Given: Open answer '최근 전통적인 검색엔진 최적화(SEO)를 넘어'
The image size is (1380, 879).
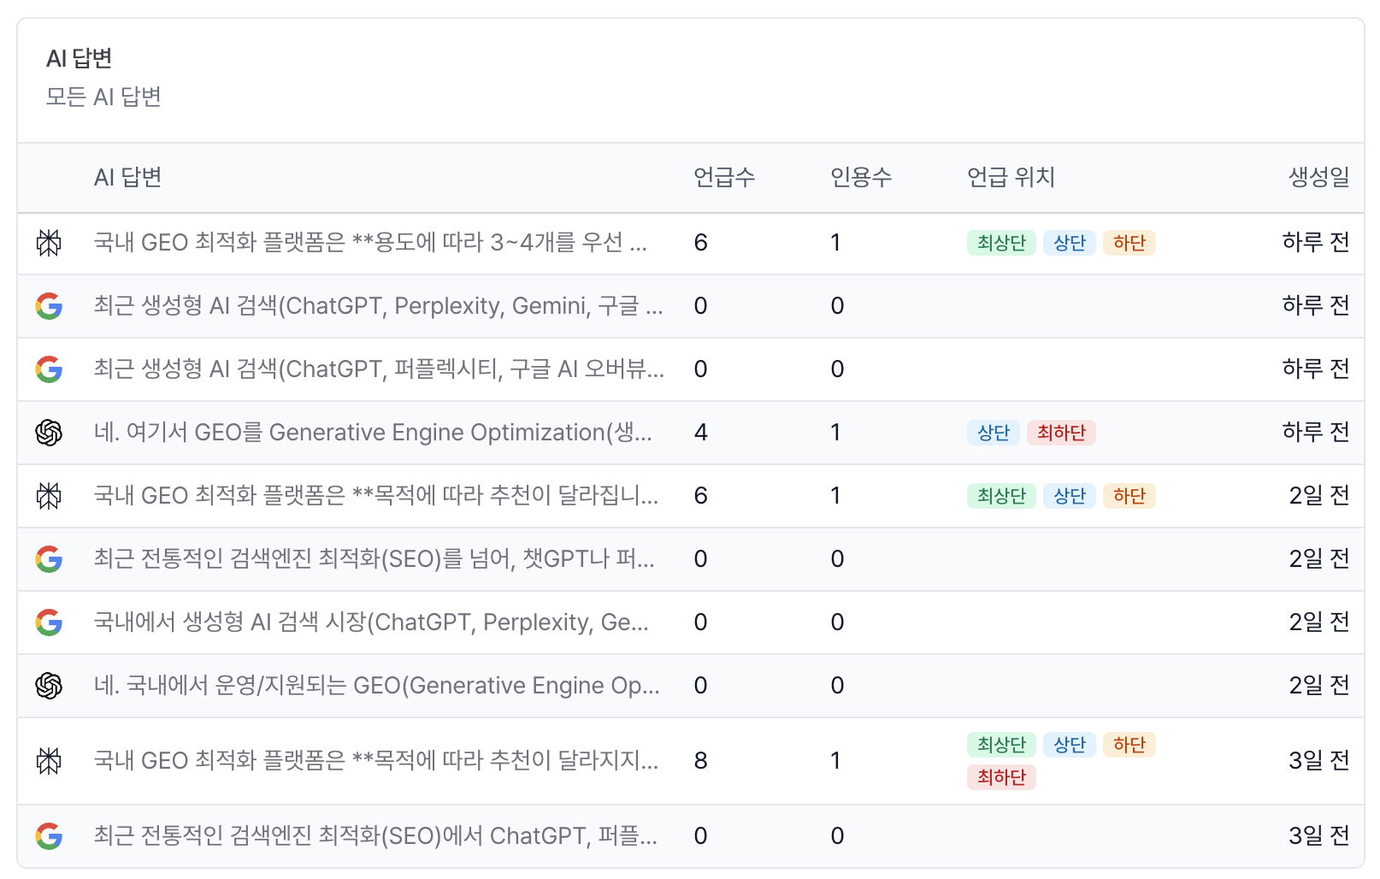Looking at the screenshot, I should point(374,559).
